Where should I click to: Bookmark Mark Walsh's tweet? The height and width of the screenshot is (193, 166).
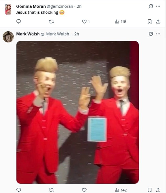click(150, 190)
